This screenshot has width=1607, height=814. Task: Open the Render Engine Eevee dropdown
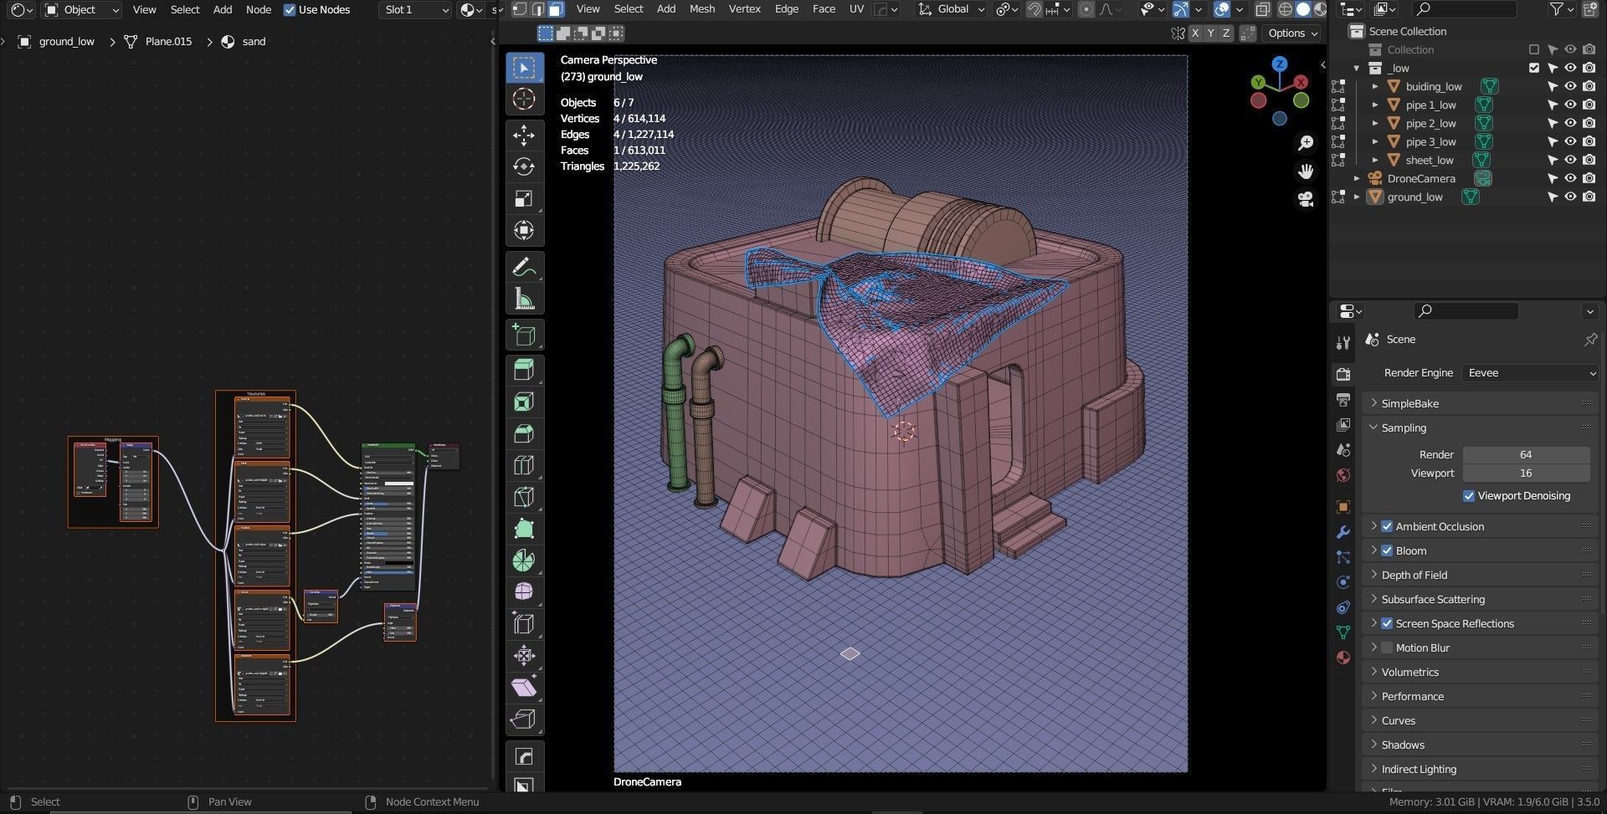[1531, 373]
